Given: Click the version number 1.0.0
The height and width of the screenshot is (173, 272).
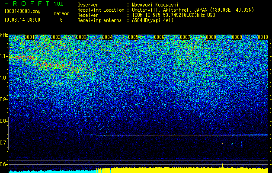Looking at the screenshot, I should (58, 3).
